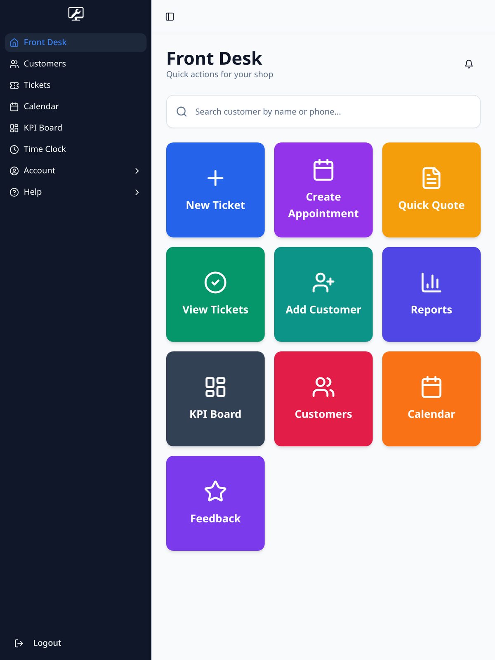The height and width of the screenshot is (660, 495).
Task: Open the KPI Board dark tile
Action: coord(215,398)
